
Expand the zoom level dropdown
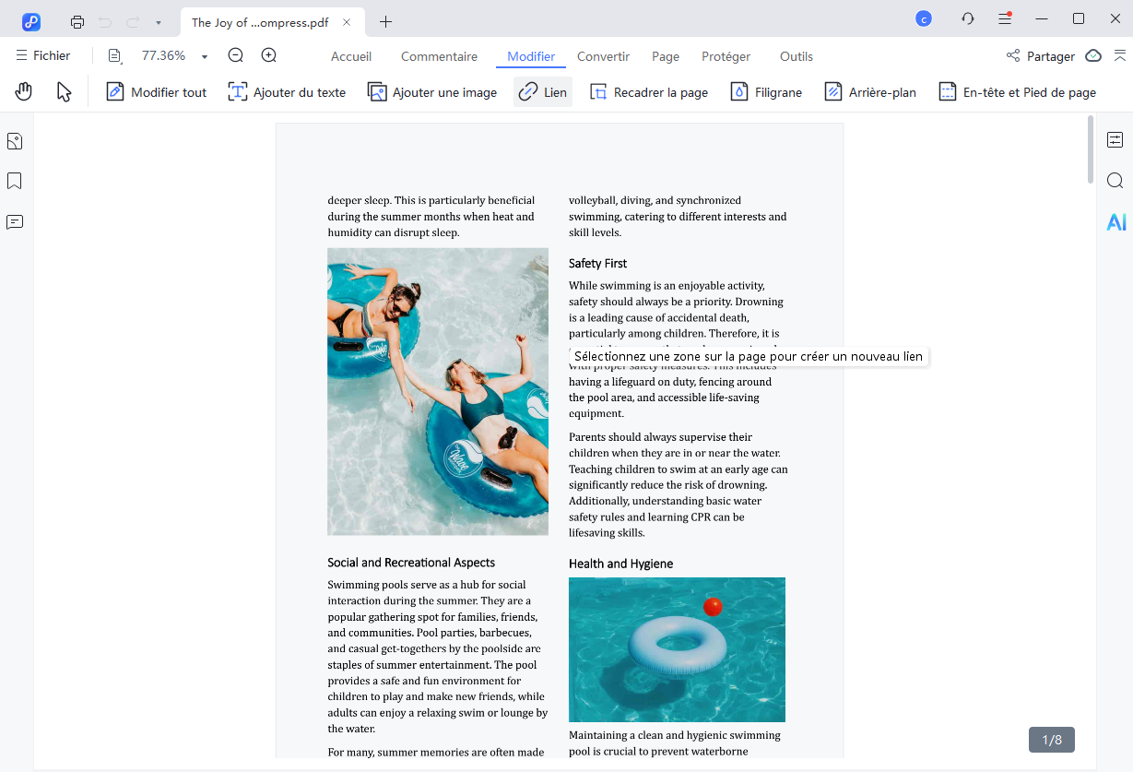[x=205, y=57]
